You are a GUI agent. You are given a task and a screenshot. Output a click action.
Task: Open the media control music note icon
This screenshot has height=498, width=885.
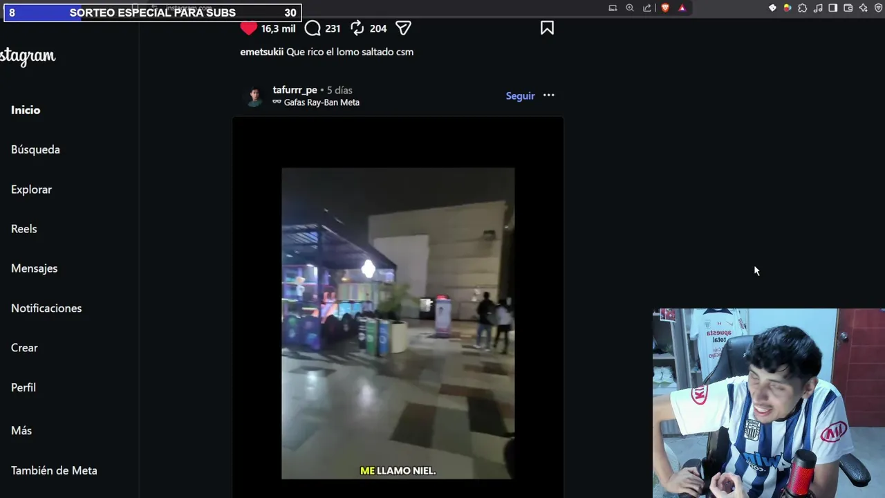pyautogui.click(x=818, y=8)
